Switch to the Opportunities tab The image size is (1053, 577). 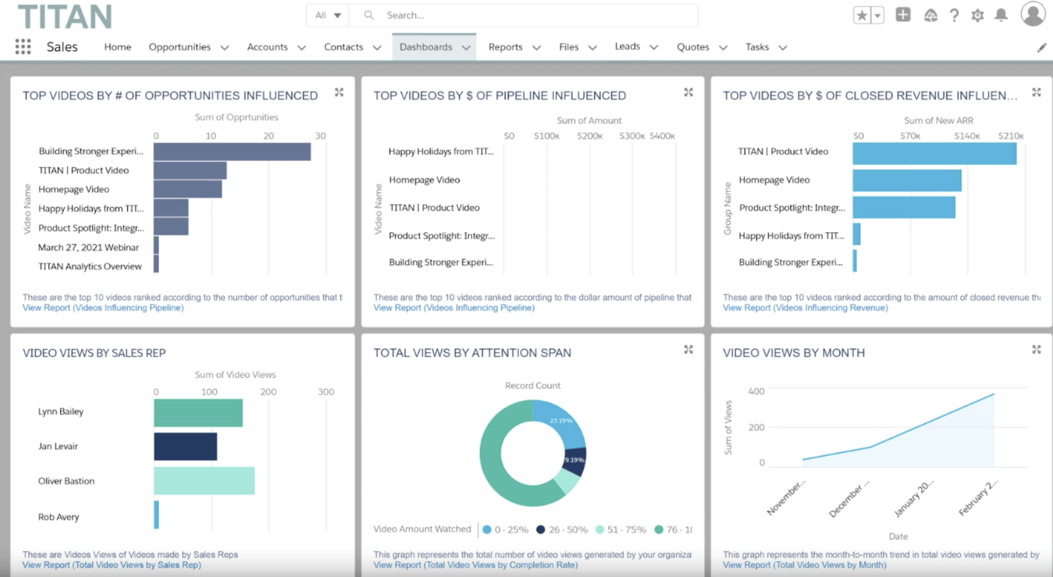[x=180, y=47]
